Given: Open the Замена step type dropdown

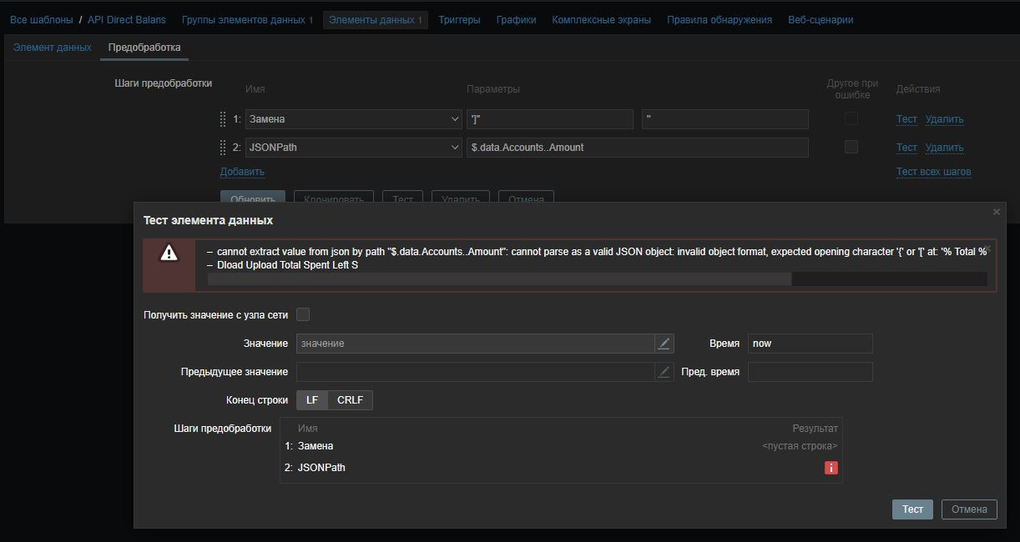Looking at the screenshot, I should (x=353, y=119).
